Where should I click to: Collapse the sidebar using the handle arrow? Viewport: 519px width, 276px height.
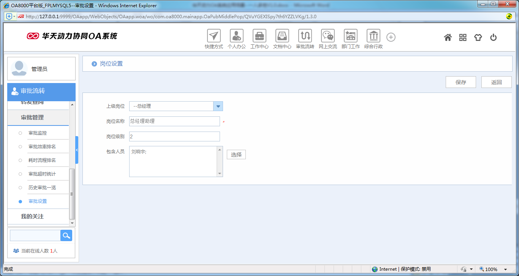tap(77, 150)
